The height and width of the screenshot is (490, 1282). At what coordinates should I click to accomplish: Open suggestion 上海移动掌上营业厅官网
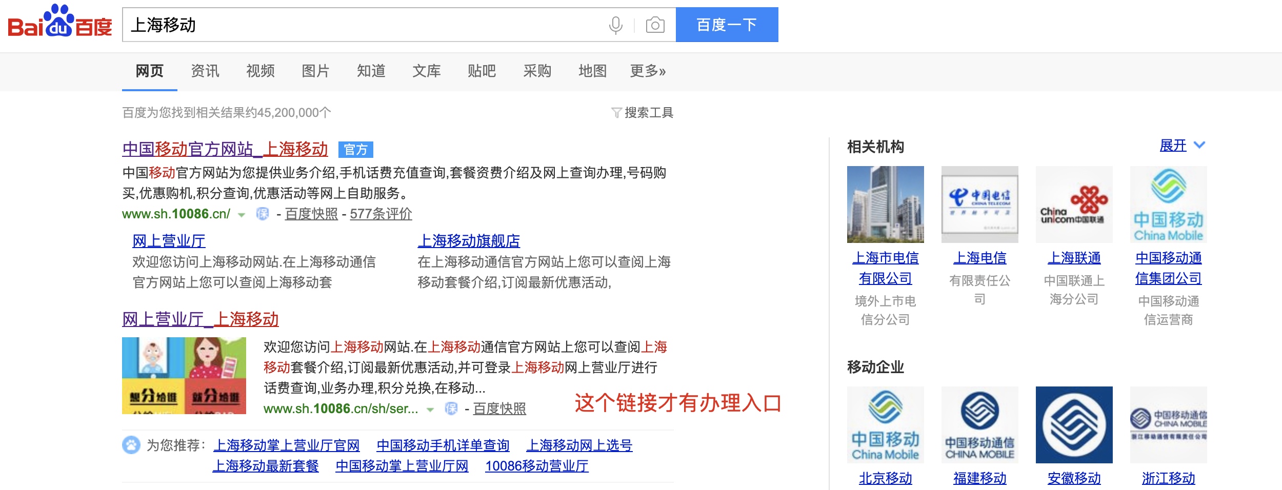286,445
